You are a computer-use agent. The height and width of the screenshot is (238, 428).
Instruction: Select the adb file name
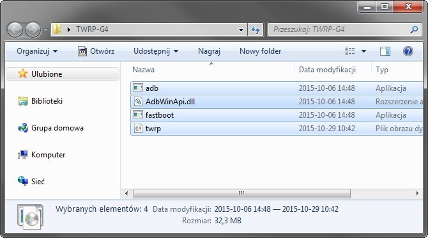point(152,88)
